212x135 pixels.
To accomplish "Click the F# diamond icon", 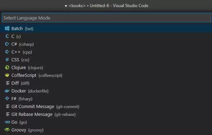I will click(x=7, y=99).
